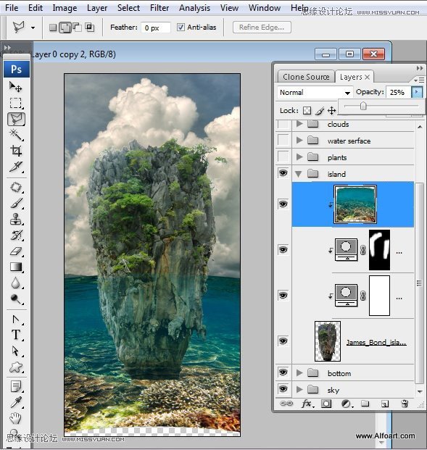Show the clouds group
Viewport: 427px width, 450px height.
tap(283, 124)
